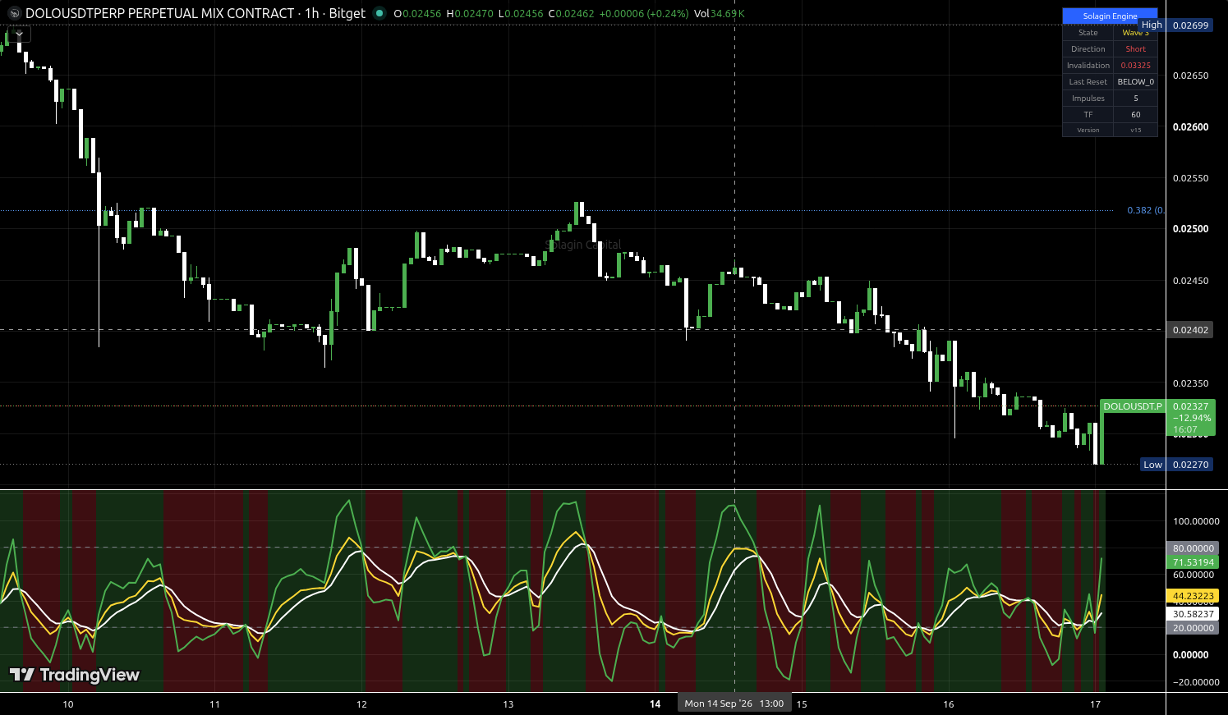Click the Solagin Engine table header
Screen dimensions: 1228x715
coord(1110,16)
